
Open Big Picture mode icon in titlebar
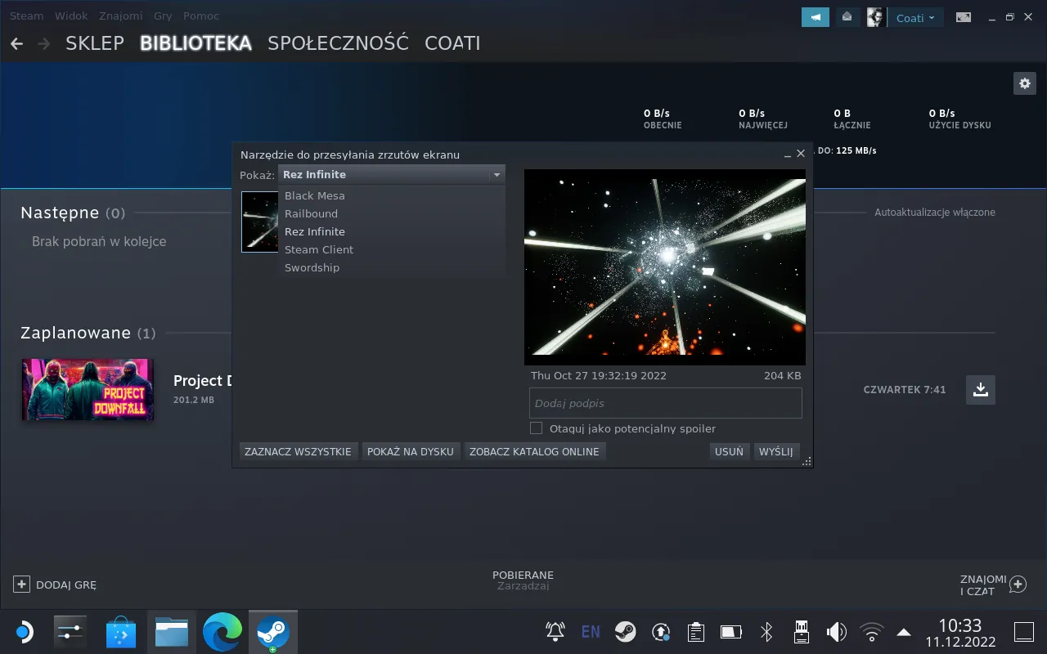point(964,16)
